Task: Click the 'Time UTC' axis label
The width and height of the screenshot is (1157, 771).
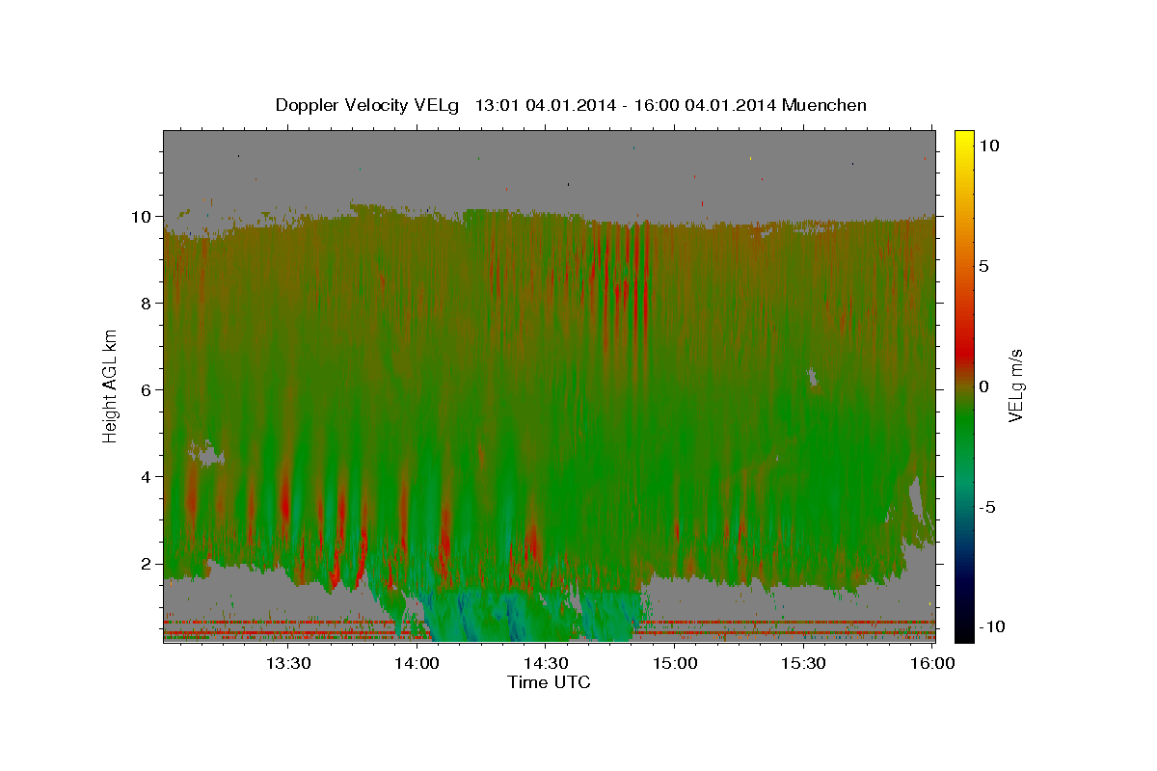Action: 549,682
